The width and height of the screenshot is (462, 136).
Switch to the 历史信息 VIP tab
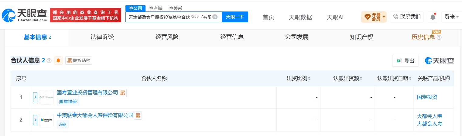point(423,37)
